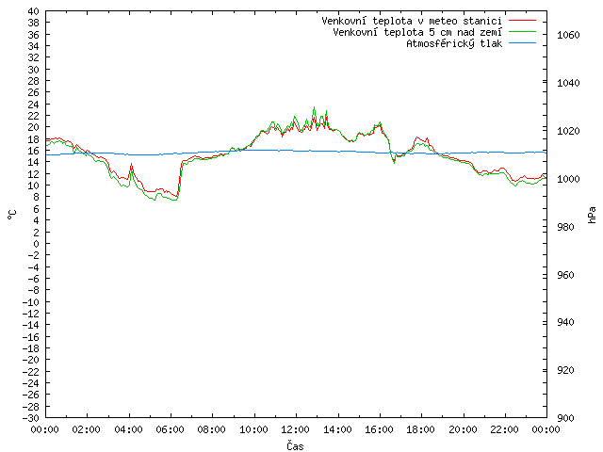This screenshot has width=603, height=452.
Task: Click legend label 'Venkovní teplota v meteo stanici'
Action: click(412, 21)
